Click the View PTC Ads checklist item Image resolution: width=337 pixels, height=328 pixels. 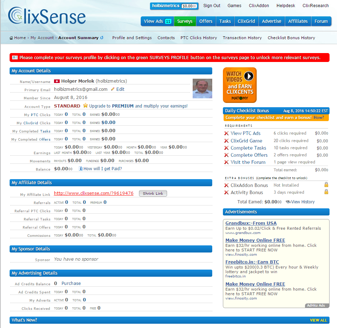(x=245, y=133)
